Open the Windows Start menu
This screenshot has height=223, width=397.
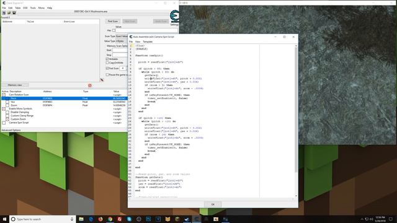point(4,219)
